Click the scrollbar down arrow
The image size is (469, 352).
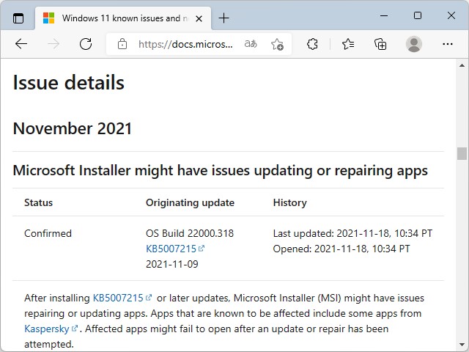click(462, 345)
